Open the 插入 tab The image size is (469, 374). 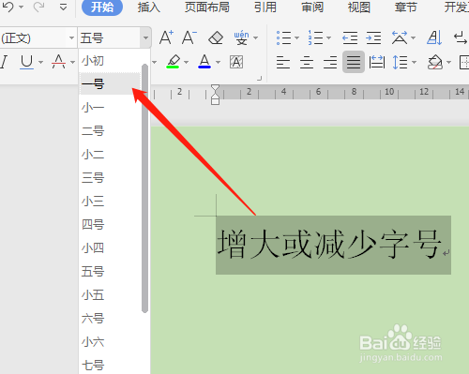149,7
